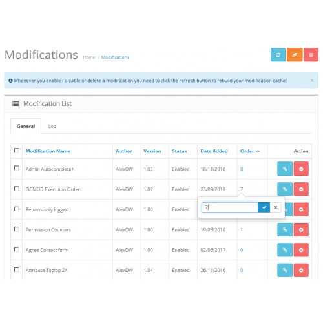
Task: Open link for Admin Autocomplete+ modification
Action: coord(285,169)
